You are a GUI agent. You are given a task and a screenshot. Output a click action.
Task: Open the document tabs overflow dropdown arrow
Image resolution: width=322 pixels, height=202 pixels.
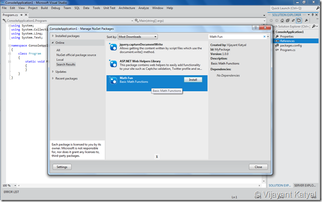[264, 15]
